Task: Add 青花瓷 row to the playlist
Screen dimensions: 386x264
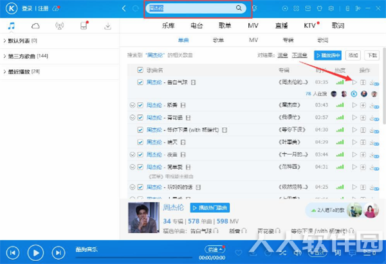Action: [363, 118]
